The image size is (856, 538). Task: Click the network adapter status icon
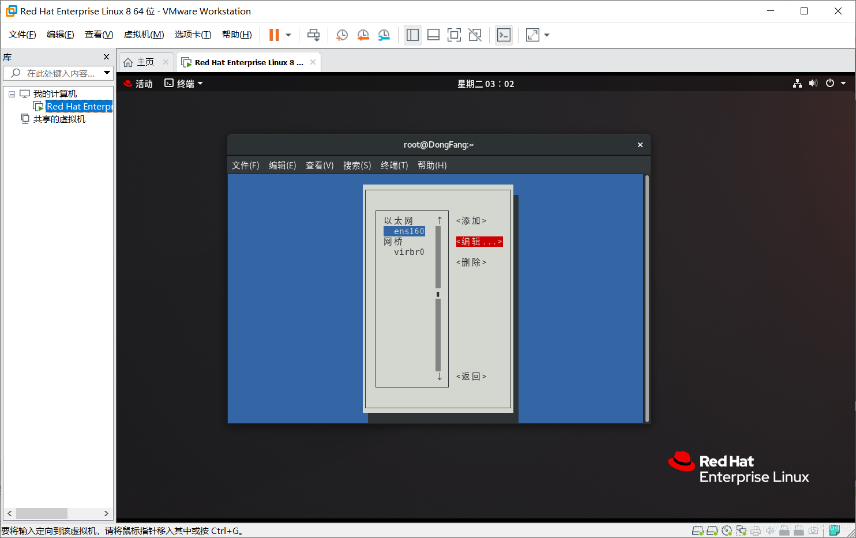[x=741, y=531]
